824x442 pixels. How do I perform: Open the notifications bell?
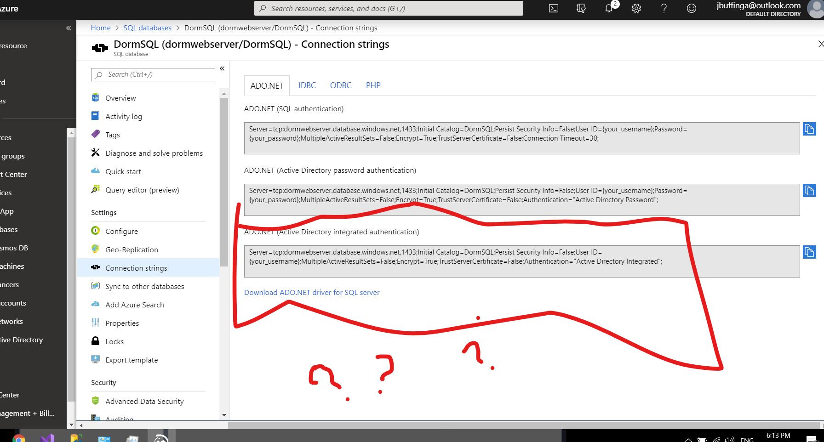coord(609,8)
